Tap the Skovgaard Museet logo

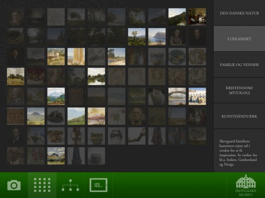(245, 185)
